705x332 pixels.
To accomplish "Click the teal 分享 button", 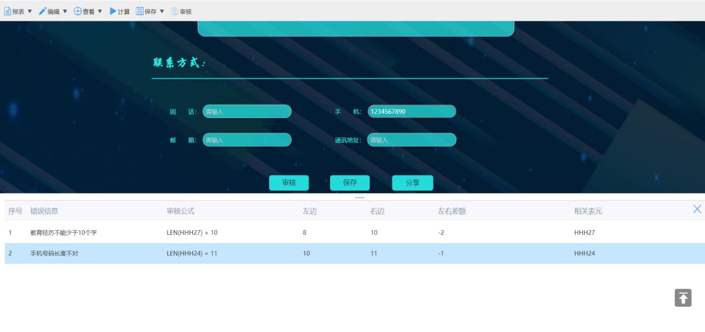I will click(413, 183).
